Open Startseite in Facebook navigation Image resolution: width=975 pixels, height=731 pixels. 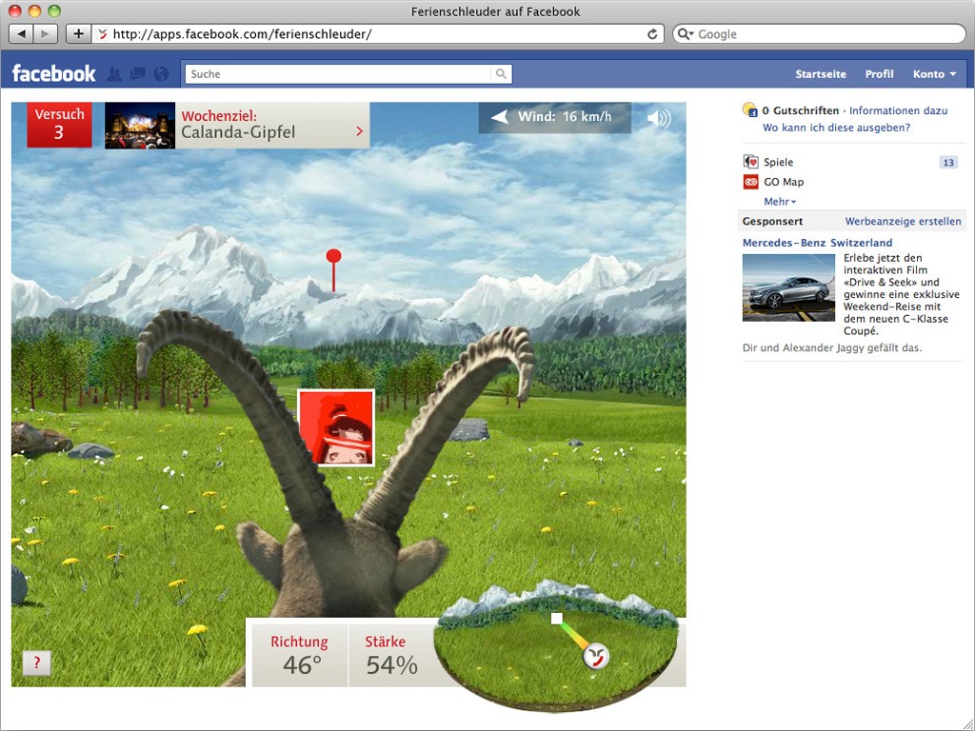(x=821, y=74)
